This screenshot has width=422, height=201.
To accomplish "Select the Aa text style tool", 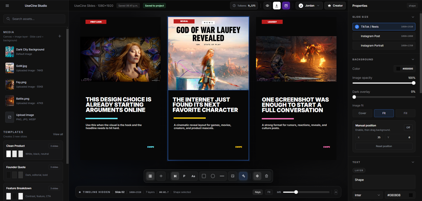I will pos(193,176).
